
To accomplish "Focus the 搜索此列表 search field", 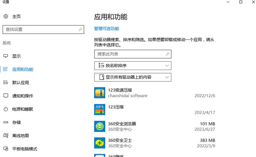I will 133,54.
